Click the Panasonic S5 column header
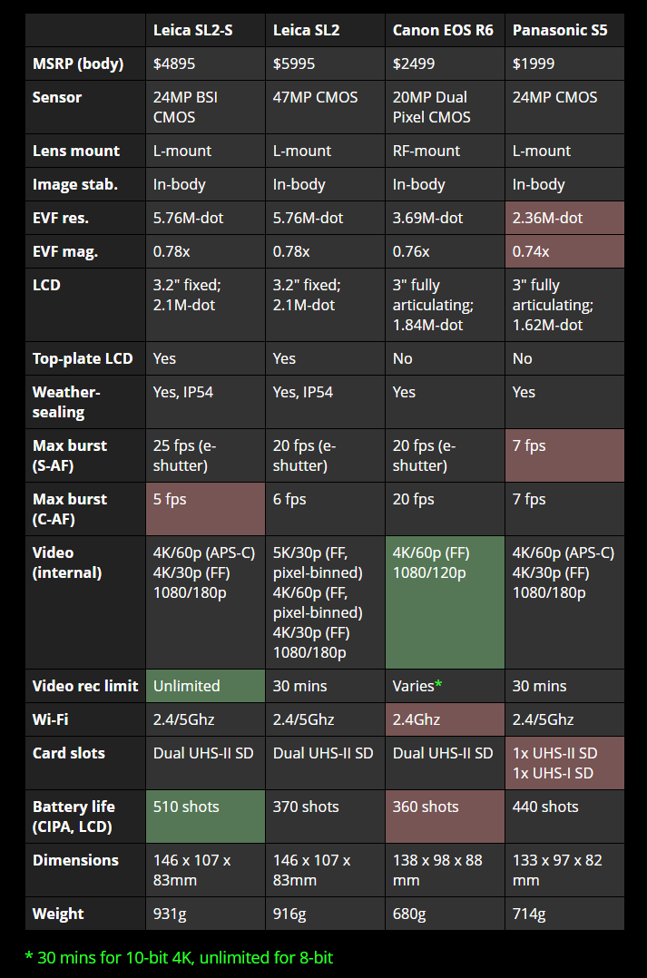 tap(560, 30)
